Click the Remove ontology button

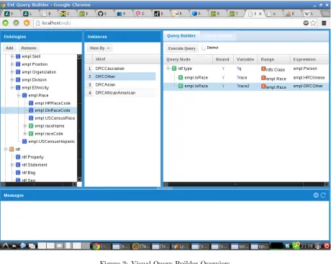(29, 48)
